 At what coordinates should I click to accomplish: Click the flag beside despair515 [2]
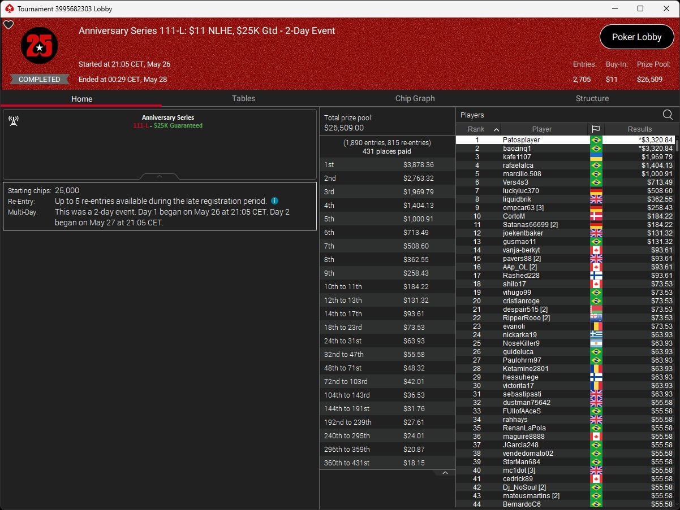[596, 309]
